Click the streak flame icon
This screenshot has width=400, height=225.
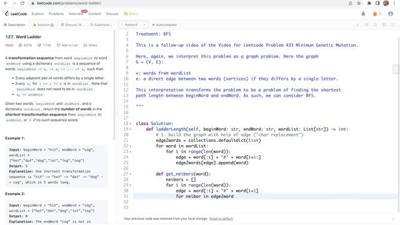pyautogui.click(x=375, y=14)
